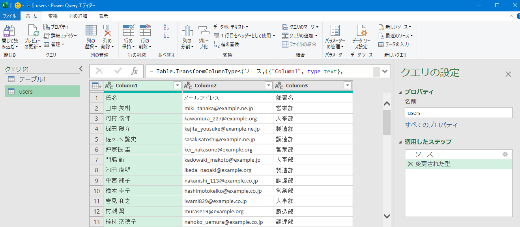This screenshot has height=227, width=520.
Task: Click the grid scrollbar up arrow
Action: point(387,103)
